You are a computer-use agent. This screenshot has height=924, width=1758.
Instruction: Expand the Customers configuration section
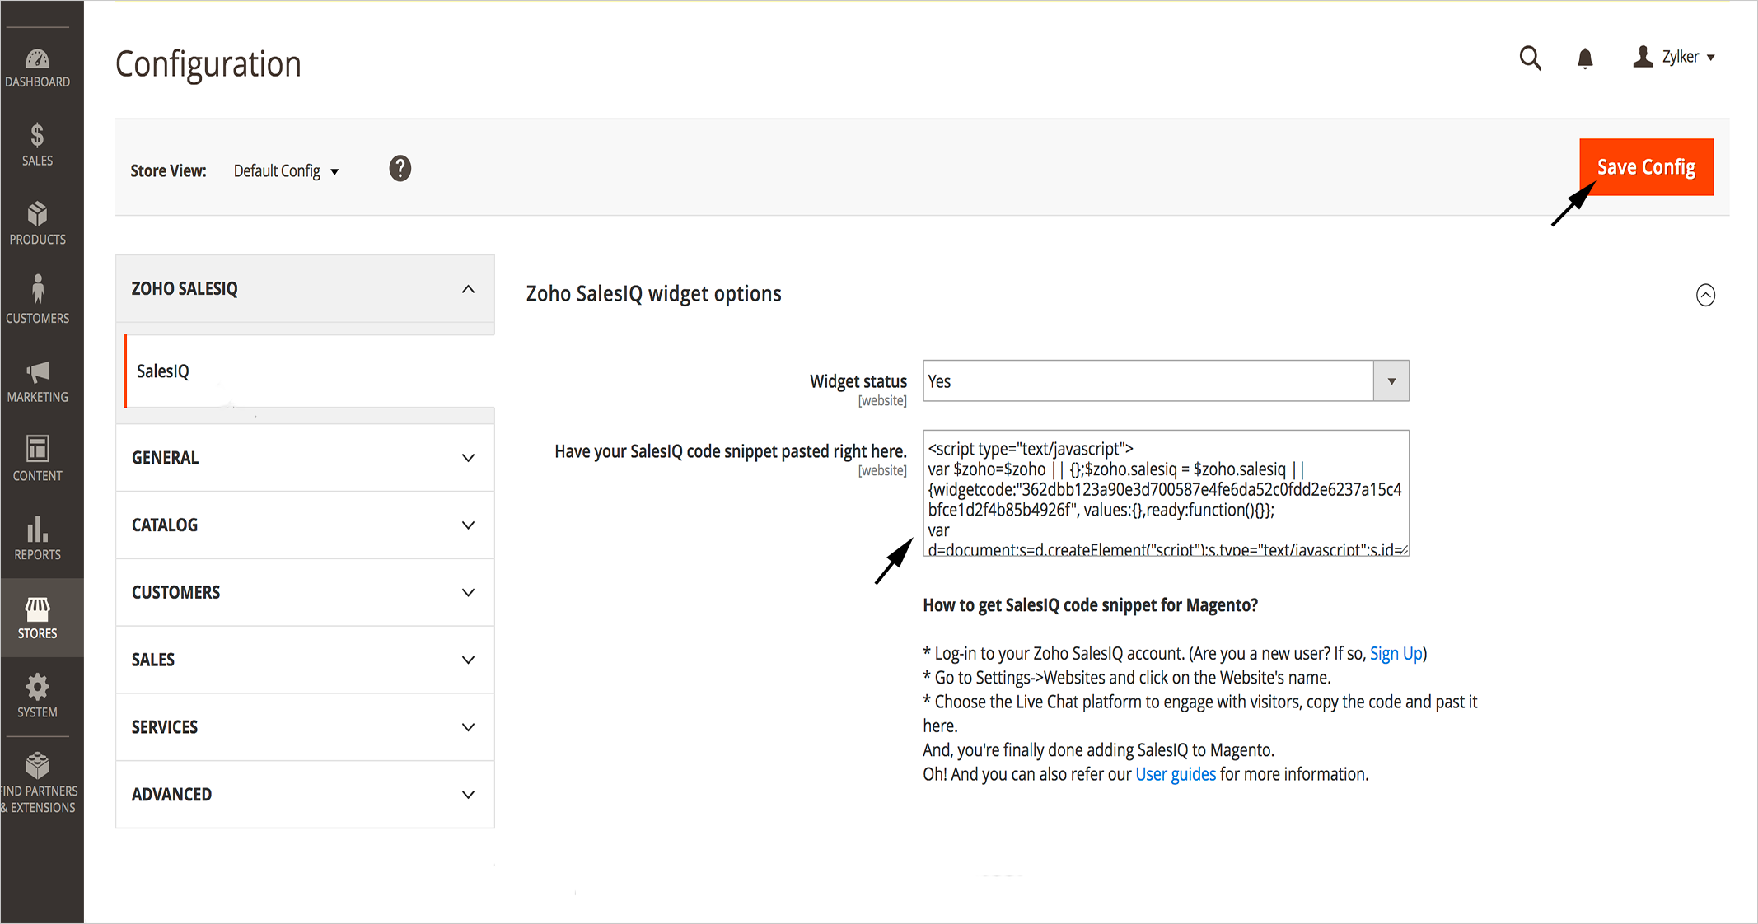(305, 593)
